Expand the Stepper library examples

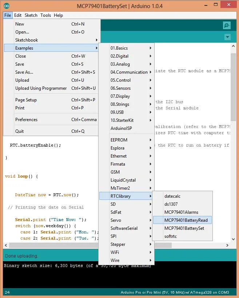[127, 244]
